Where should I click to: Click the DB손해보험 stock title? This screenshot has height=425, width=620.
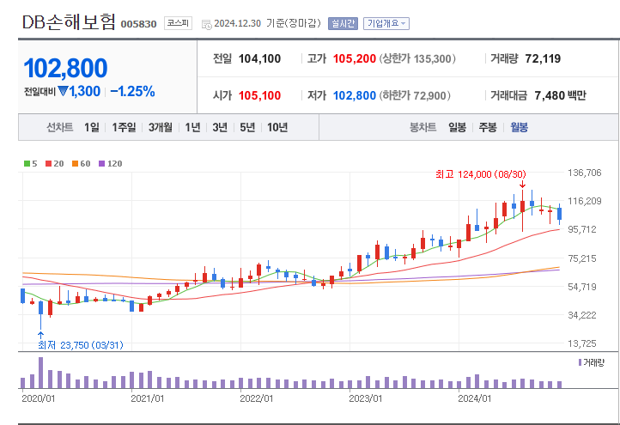click(69, 22)
